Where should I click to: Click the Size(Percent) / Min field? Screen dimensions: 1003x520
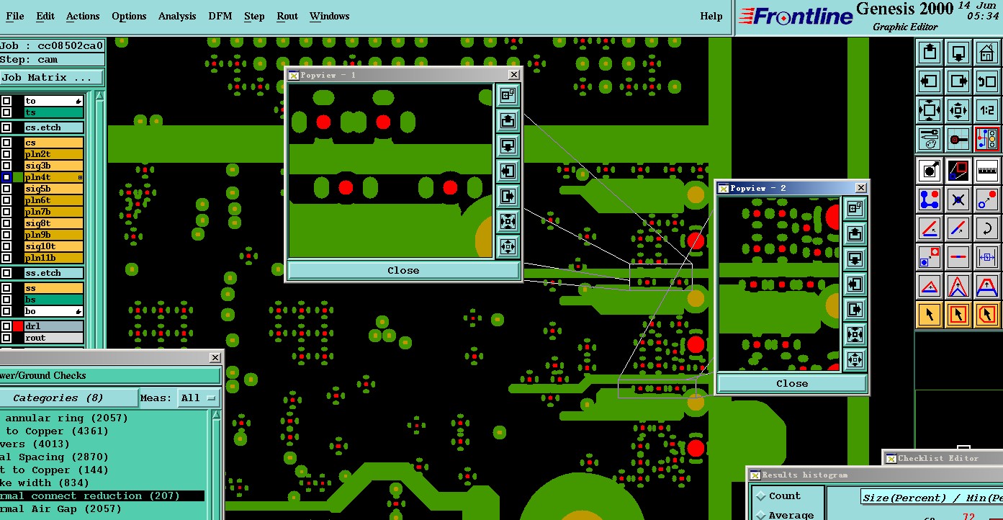pos(931,497)
